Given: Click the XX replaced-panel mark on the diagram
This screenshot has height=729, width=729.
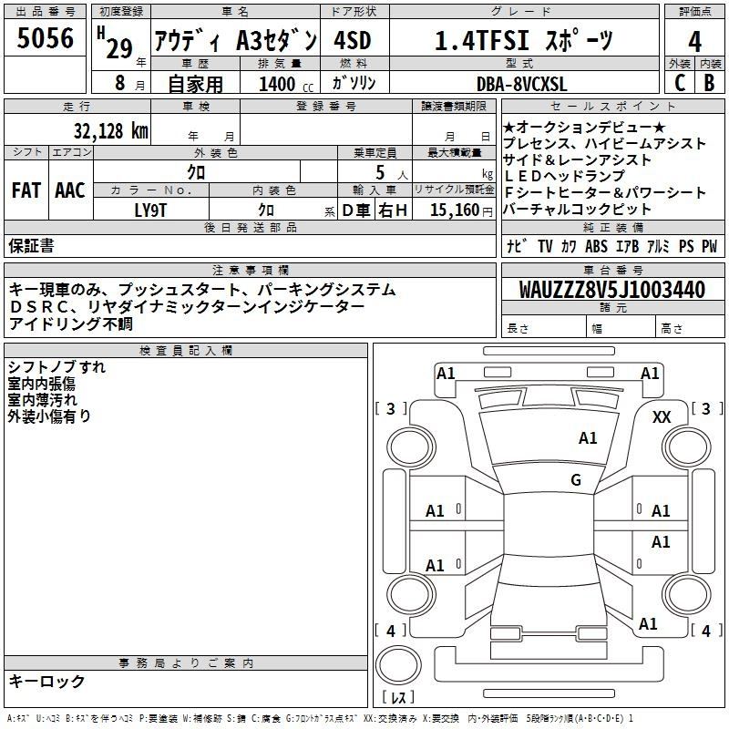Looking at the screenshot, I should click(x=662, y=416).
